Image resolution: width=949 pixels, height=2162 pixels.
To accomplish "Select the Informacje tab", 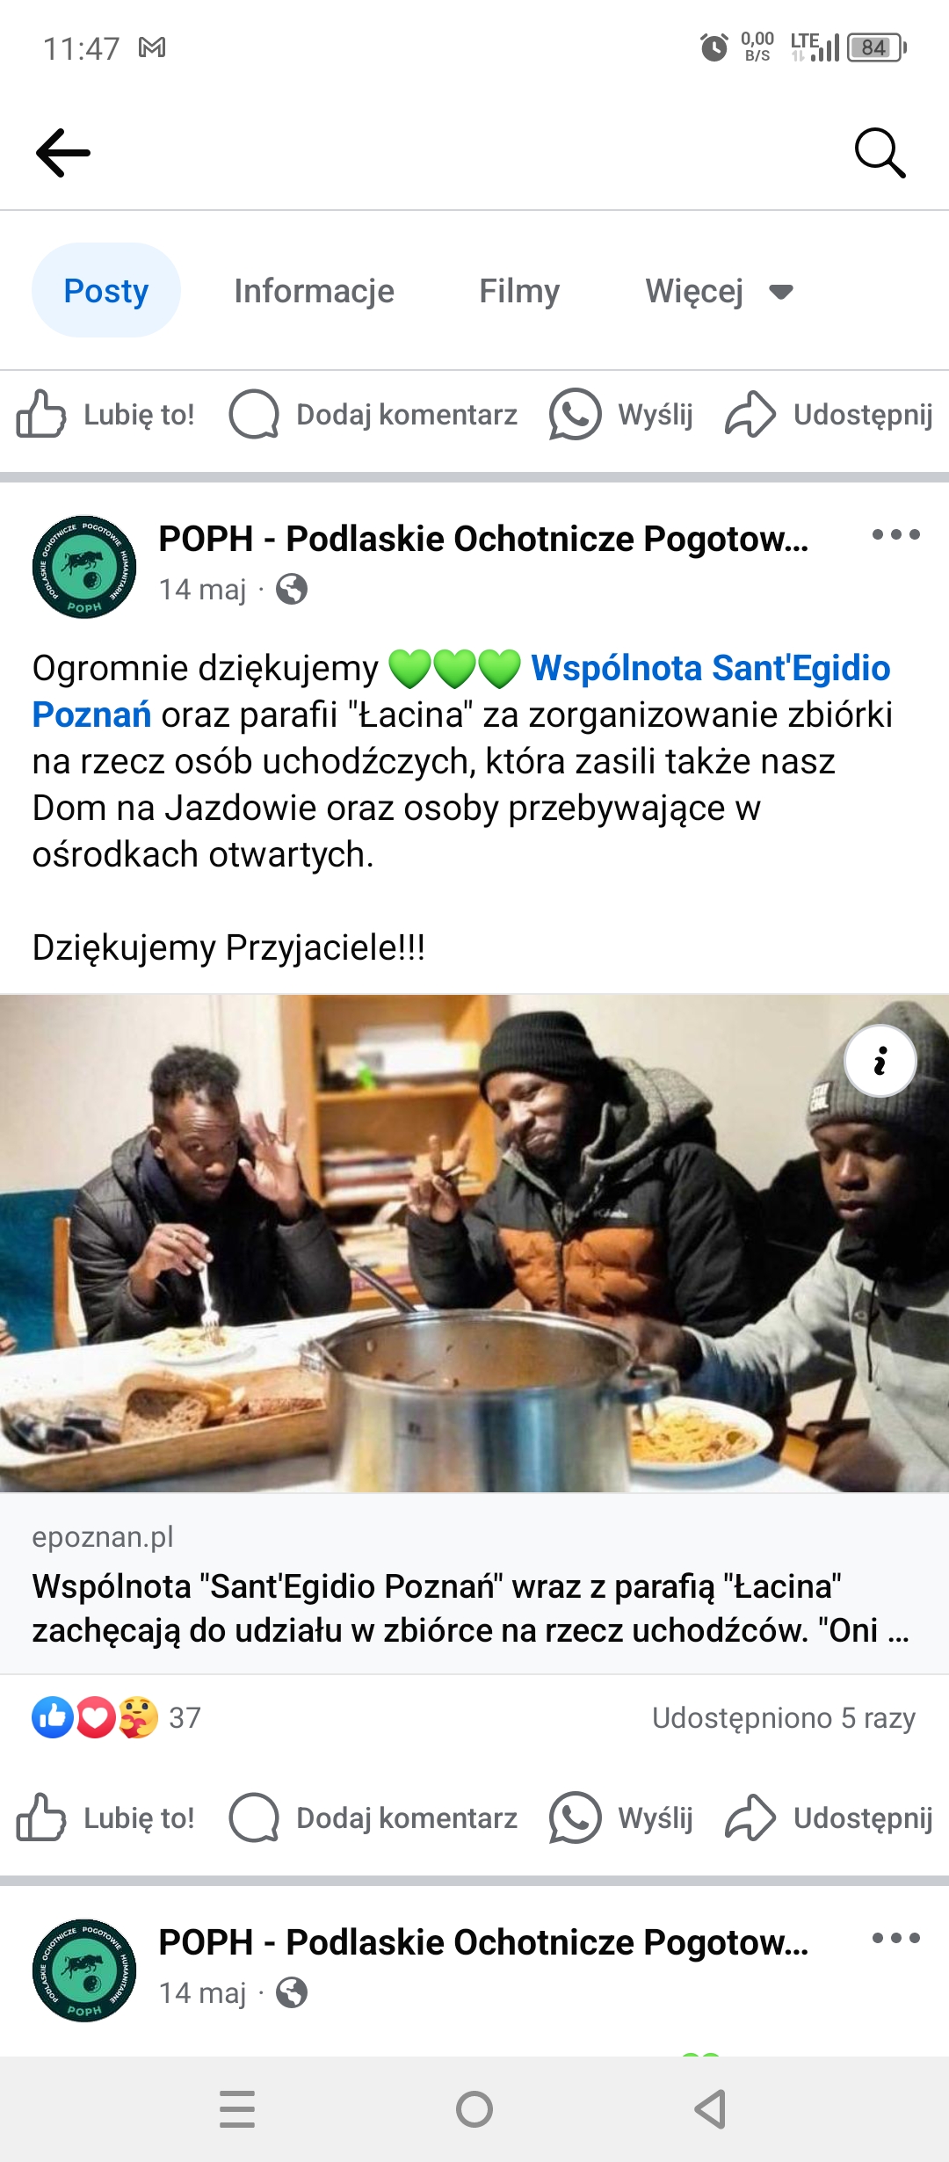I will [x=314, y=291].
